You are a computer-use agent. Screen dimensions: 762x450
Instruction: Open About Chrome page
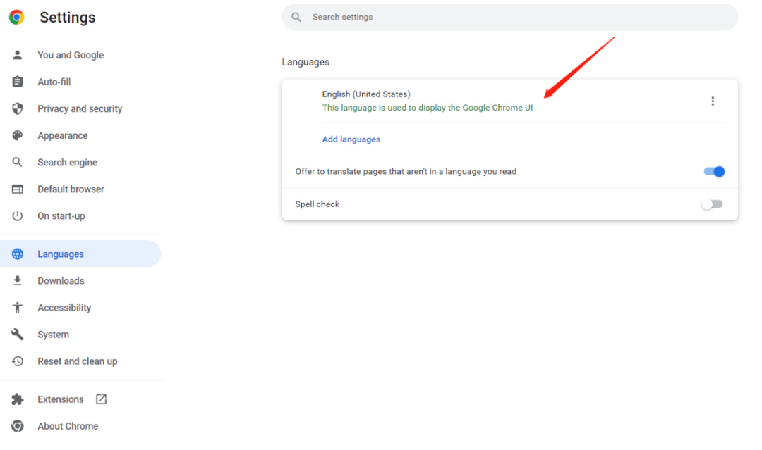(x=68, y=426)
